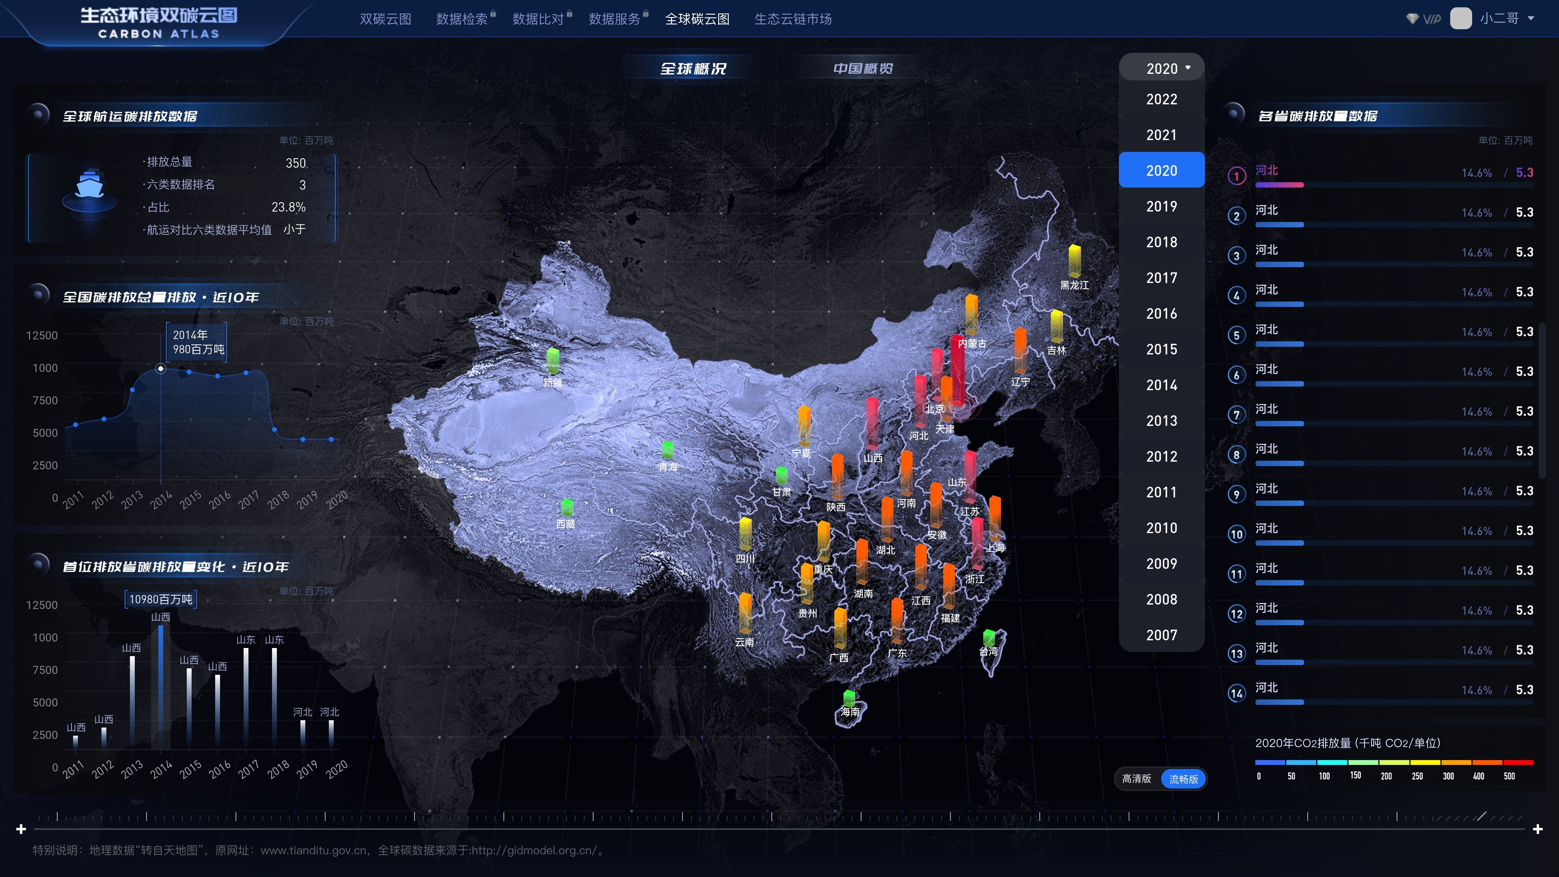Choose 2015 in the year list

coord(1162,349)
